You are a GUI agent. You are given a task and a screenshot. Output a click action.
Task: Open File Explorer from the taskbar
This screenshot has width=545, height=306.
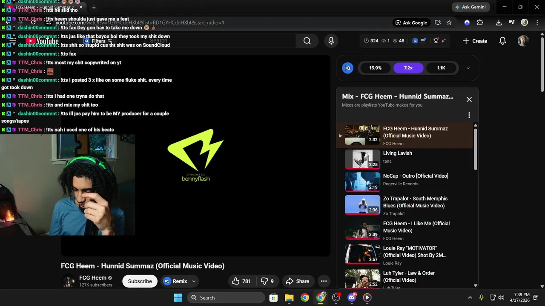pyautogui.click(x=289, y=297)
